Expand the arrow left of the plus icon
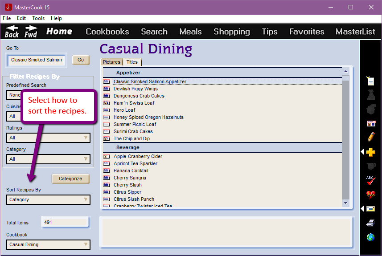The image size is (382, 256). click(362, 152)
